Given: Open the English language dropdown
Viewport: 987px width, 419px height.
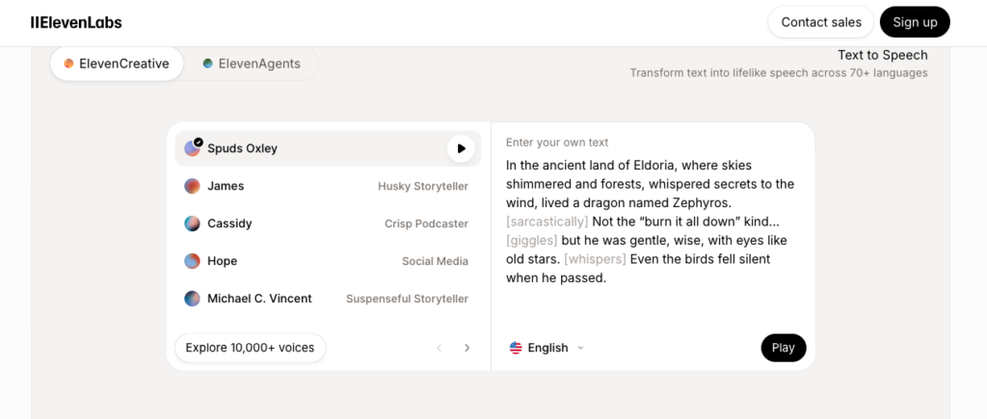Looking at the screenshot, I should click(548, 348).
